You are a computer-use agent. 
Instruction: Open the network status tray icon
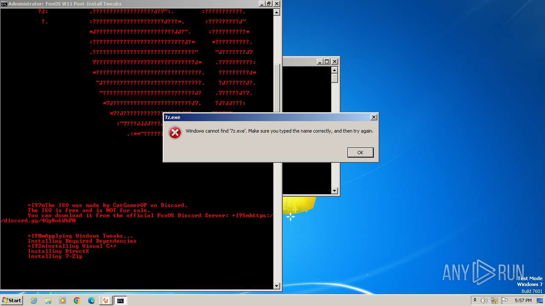(x=494, y=300)
